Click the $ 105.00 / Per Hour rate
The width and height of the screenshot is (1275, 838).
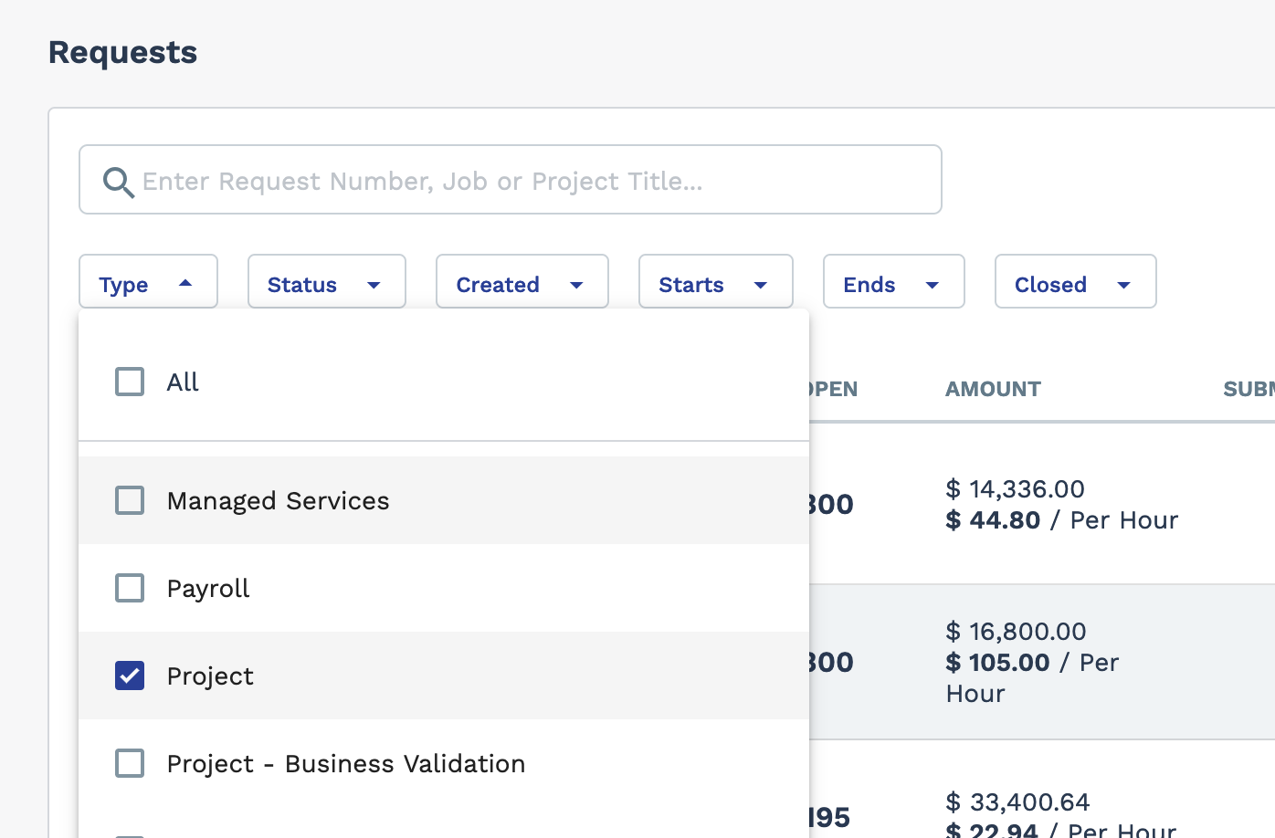1032,678
